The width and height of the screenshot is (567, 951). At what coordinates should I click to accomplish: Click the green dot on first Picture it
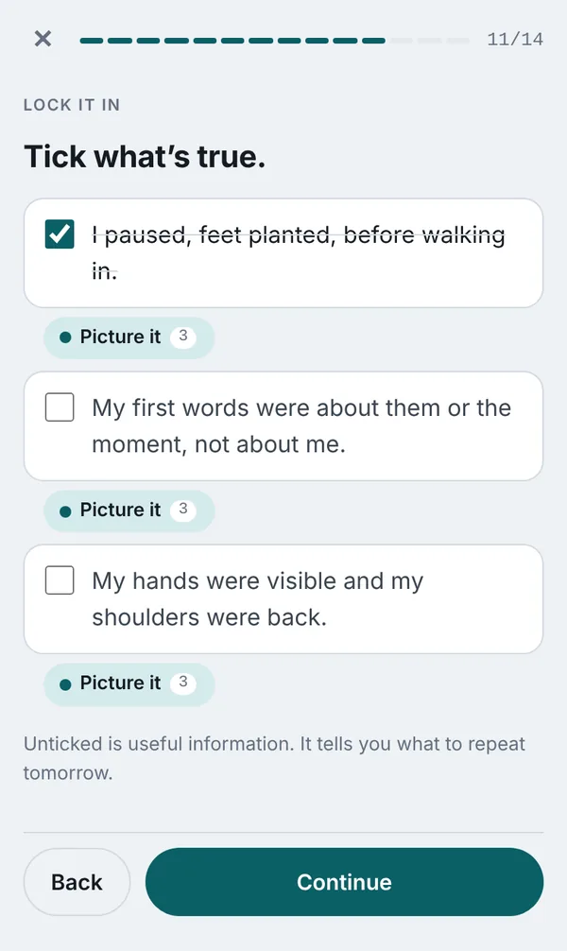(65, 337)
